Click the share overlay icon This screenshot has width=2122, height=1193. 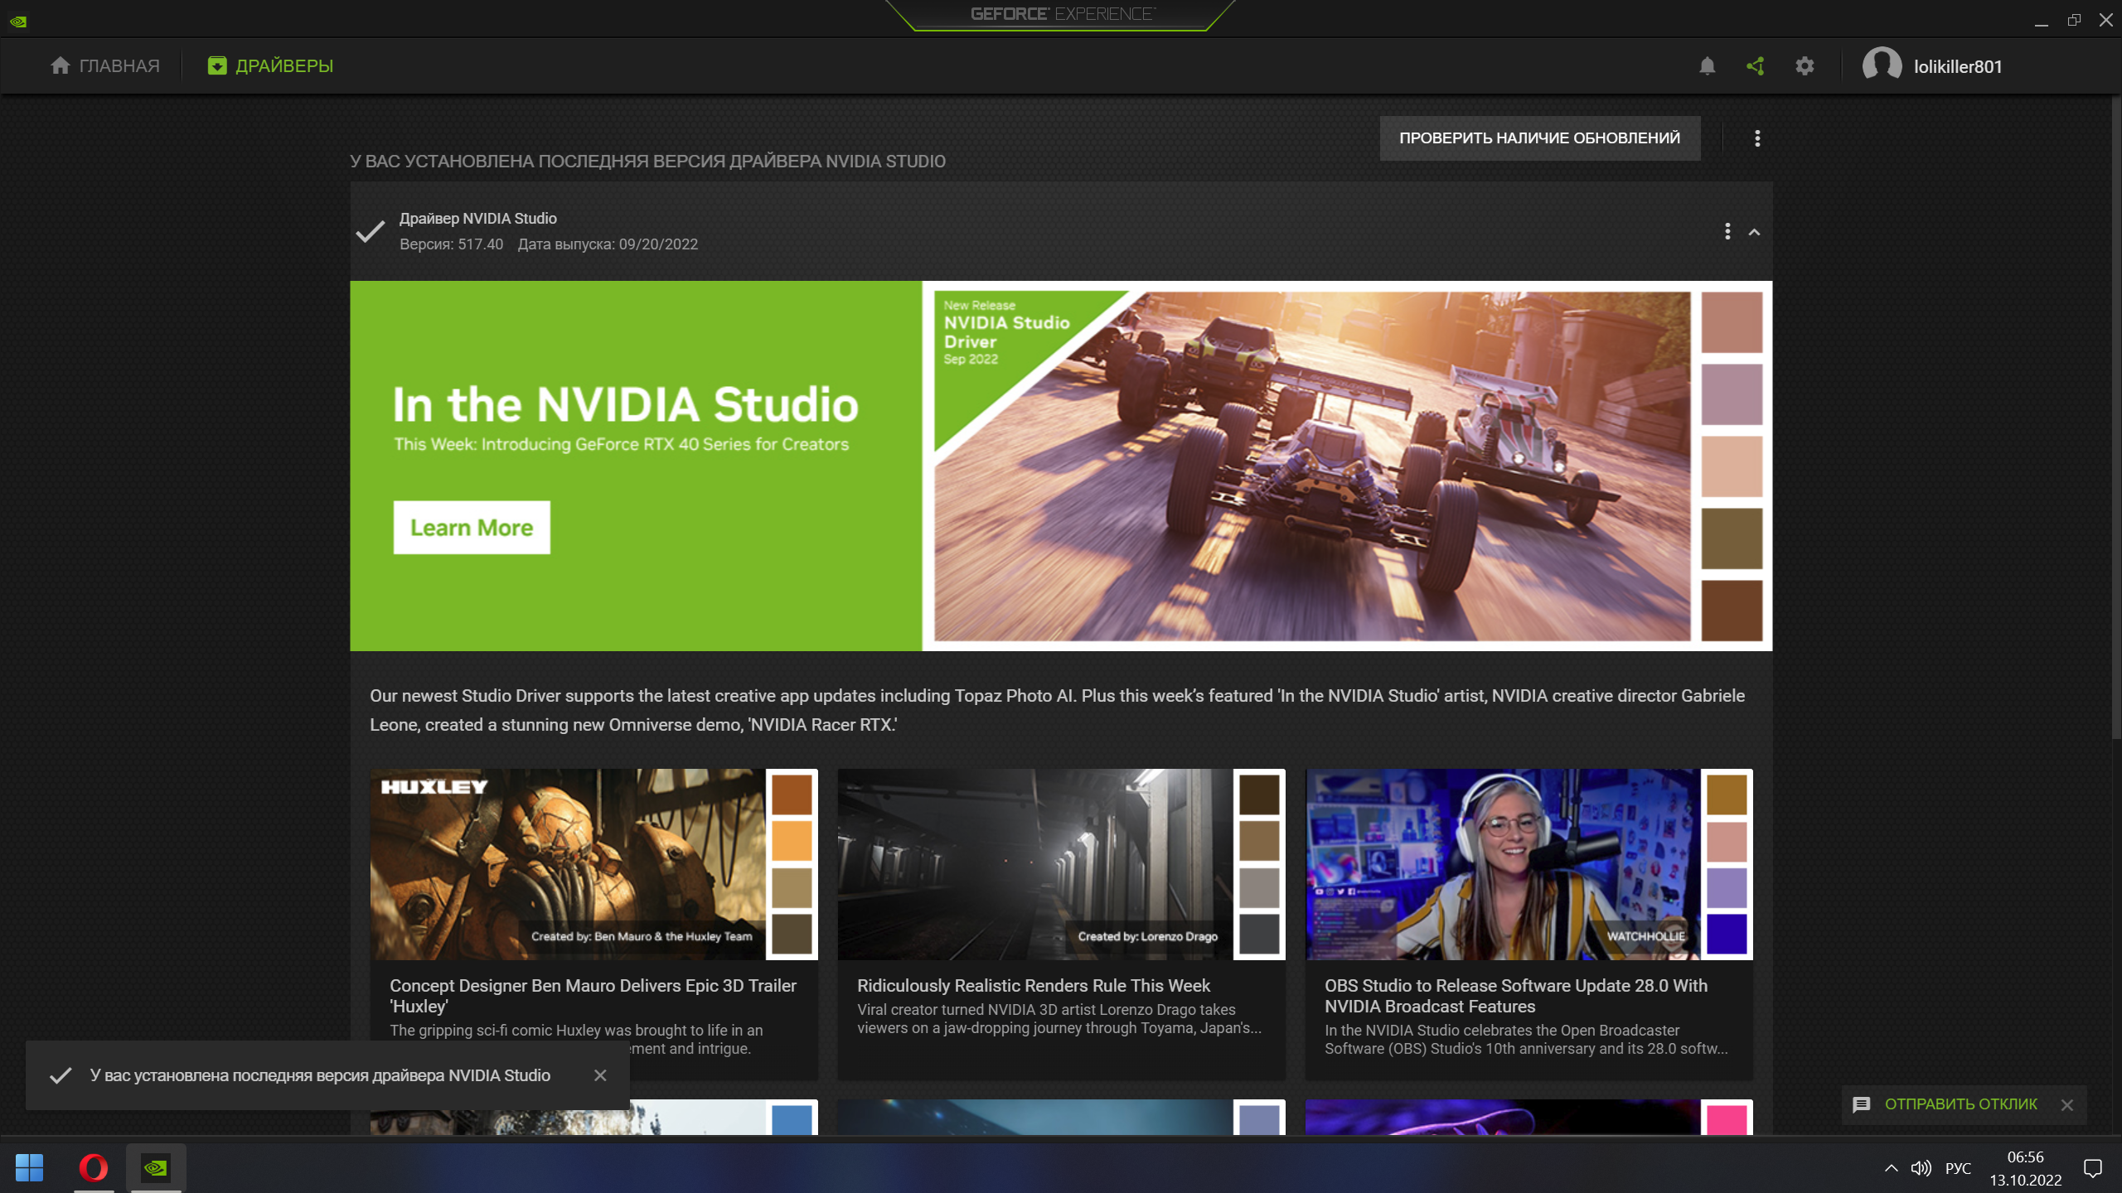pos(1755,66)
